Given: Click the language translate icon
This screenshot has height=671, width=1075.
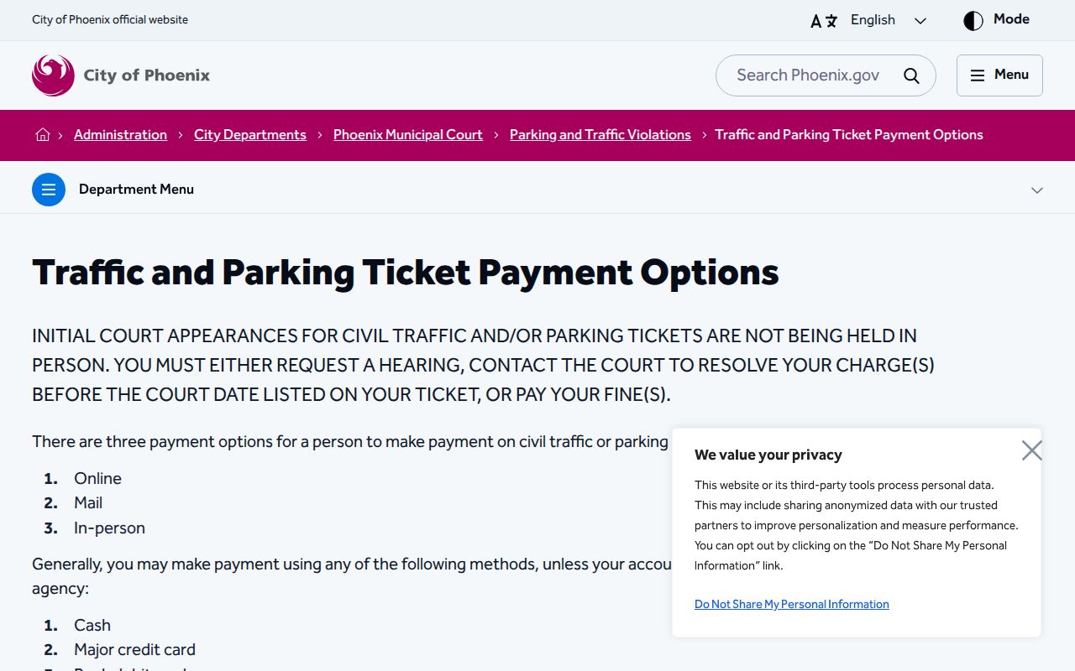Looking at the screenshot, I should click(823, 21).
